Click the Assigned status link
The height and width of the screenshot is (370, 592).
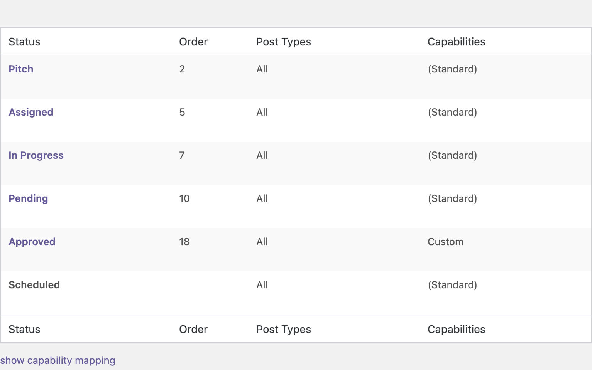pyautogui.click(x=31, y=112)
